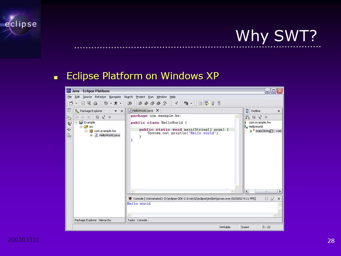Click the Console terminate square button
This screenshot has height=256, width=341.
[x=266, y=198]
